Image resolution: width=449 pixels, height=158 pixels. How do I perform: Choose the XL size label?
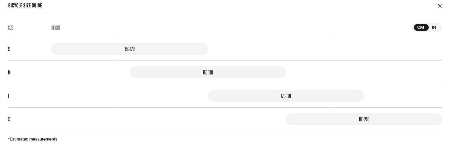(10, 119)
